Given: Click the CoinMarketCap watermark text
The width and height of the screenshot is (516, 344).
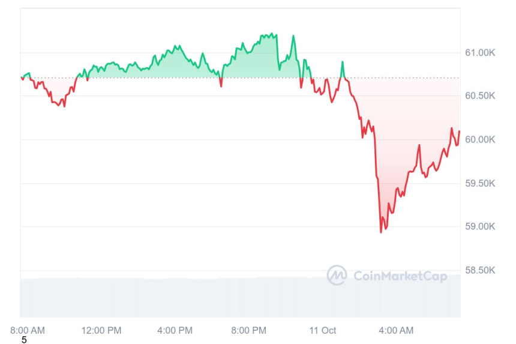Looking at the screenshot, I should point(400,276).
